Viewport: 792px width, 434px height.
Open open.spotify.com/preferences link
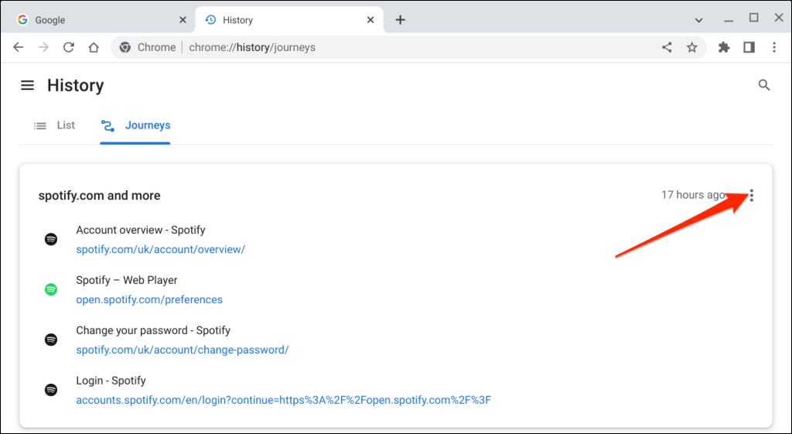click(149, 299)
